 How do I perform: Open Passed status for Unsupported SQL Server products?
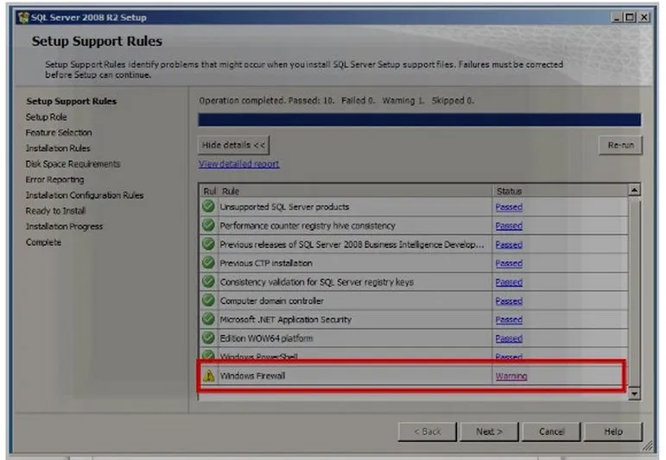coord(509,207)
